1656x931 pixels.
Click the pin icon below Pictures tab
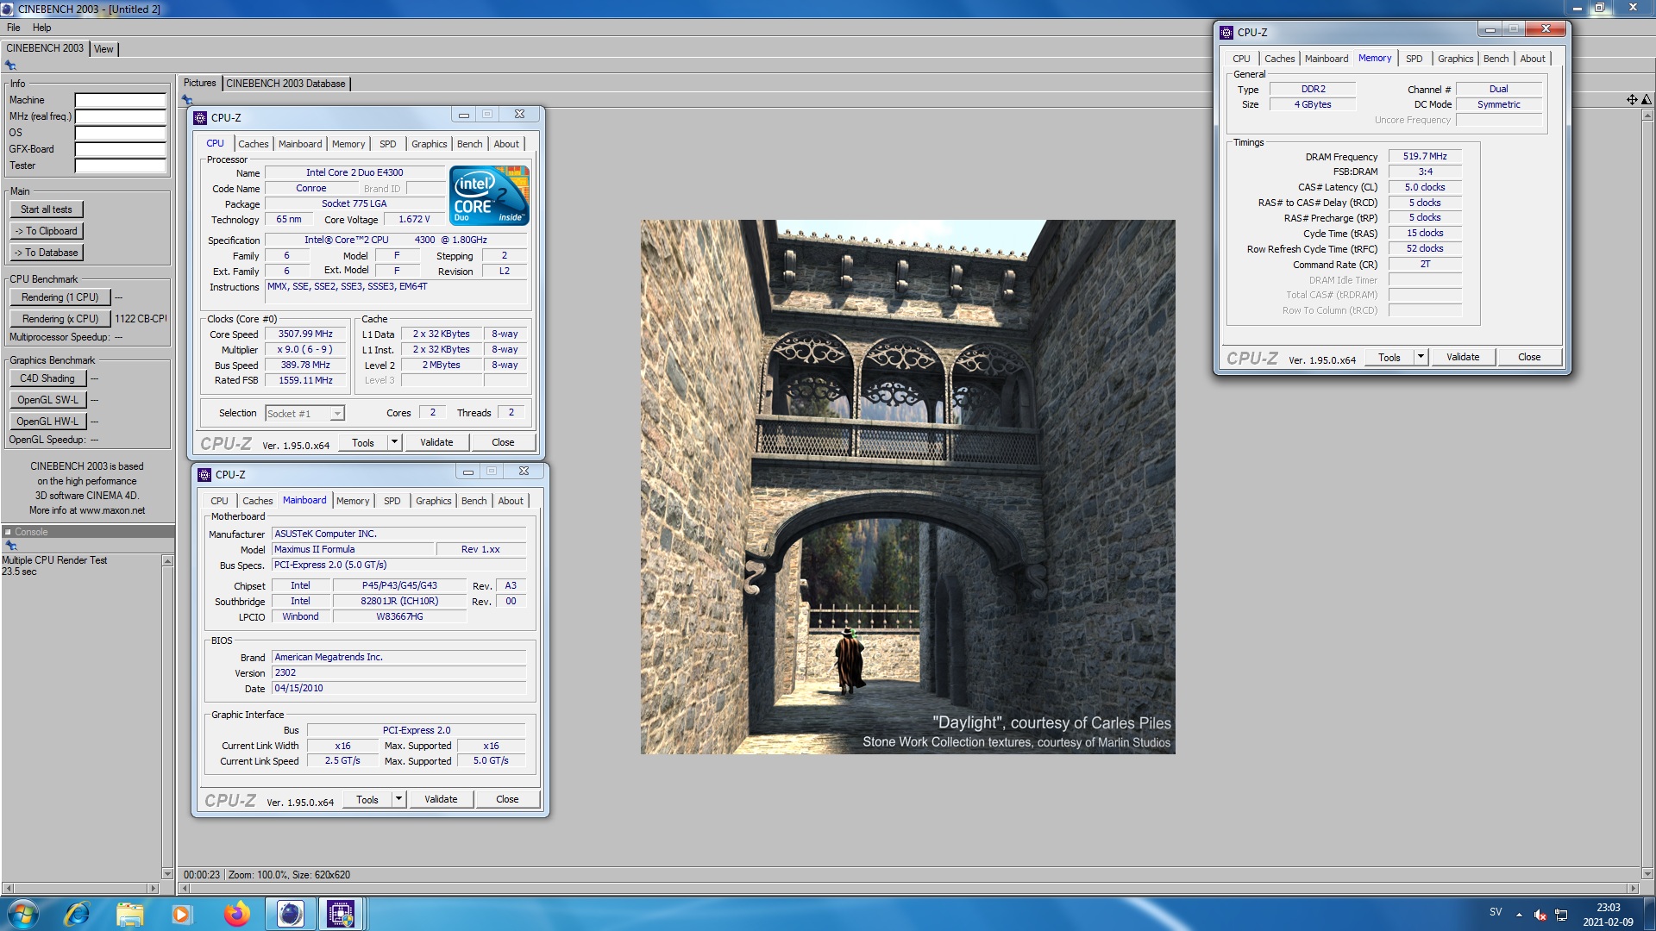tap(187, 100)
